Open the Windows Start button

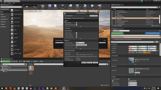coord(2,88)
